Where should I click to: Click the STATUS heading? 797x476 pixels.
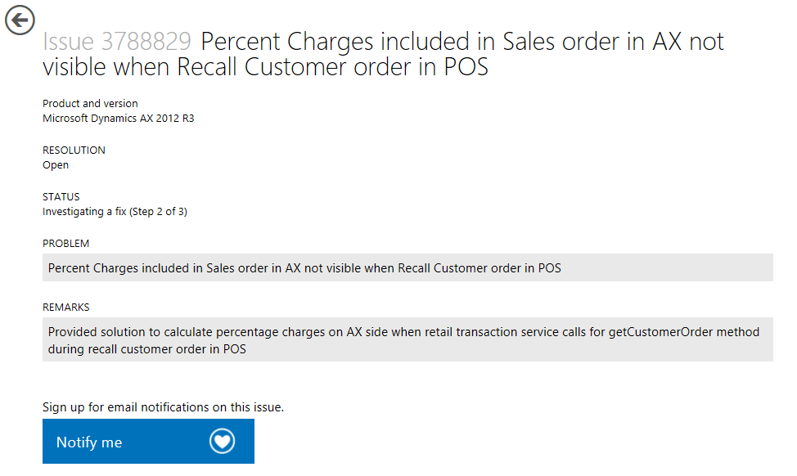[x=61, y=197]
